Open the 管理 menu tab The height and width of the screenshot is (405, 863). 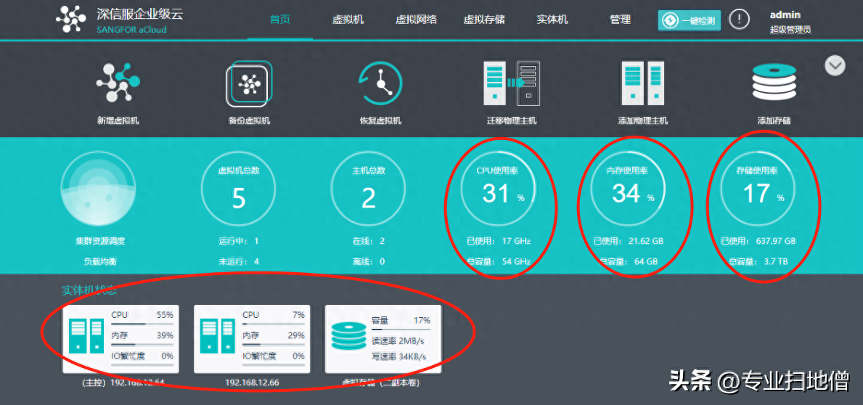click(620, 20)
